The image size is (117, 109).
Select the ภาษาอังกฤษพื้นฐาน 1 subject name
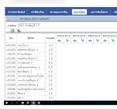click(28, 80)
